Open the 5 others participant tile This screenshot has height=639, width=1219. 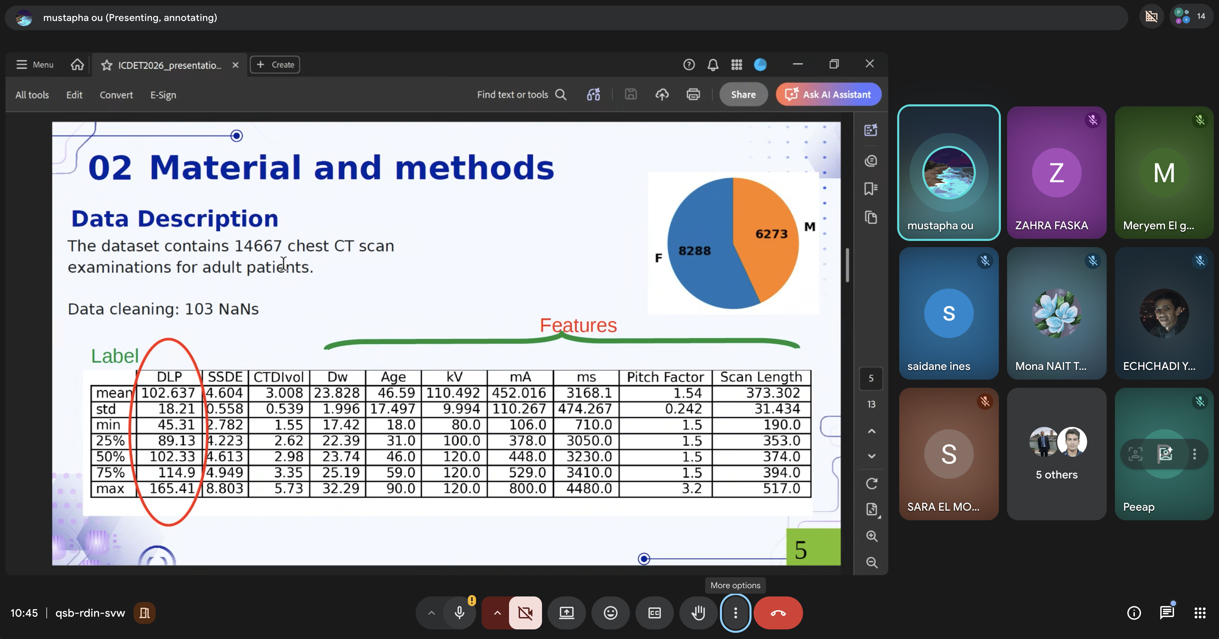(1057, 454)
